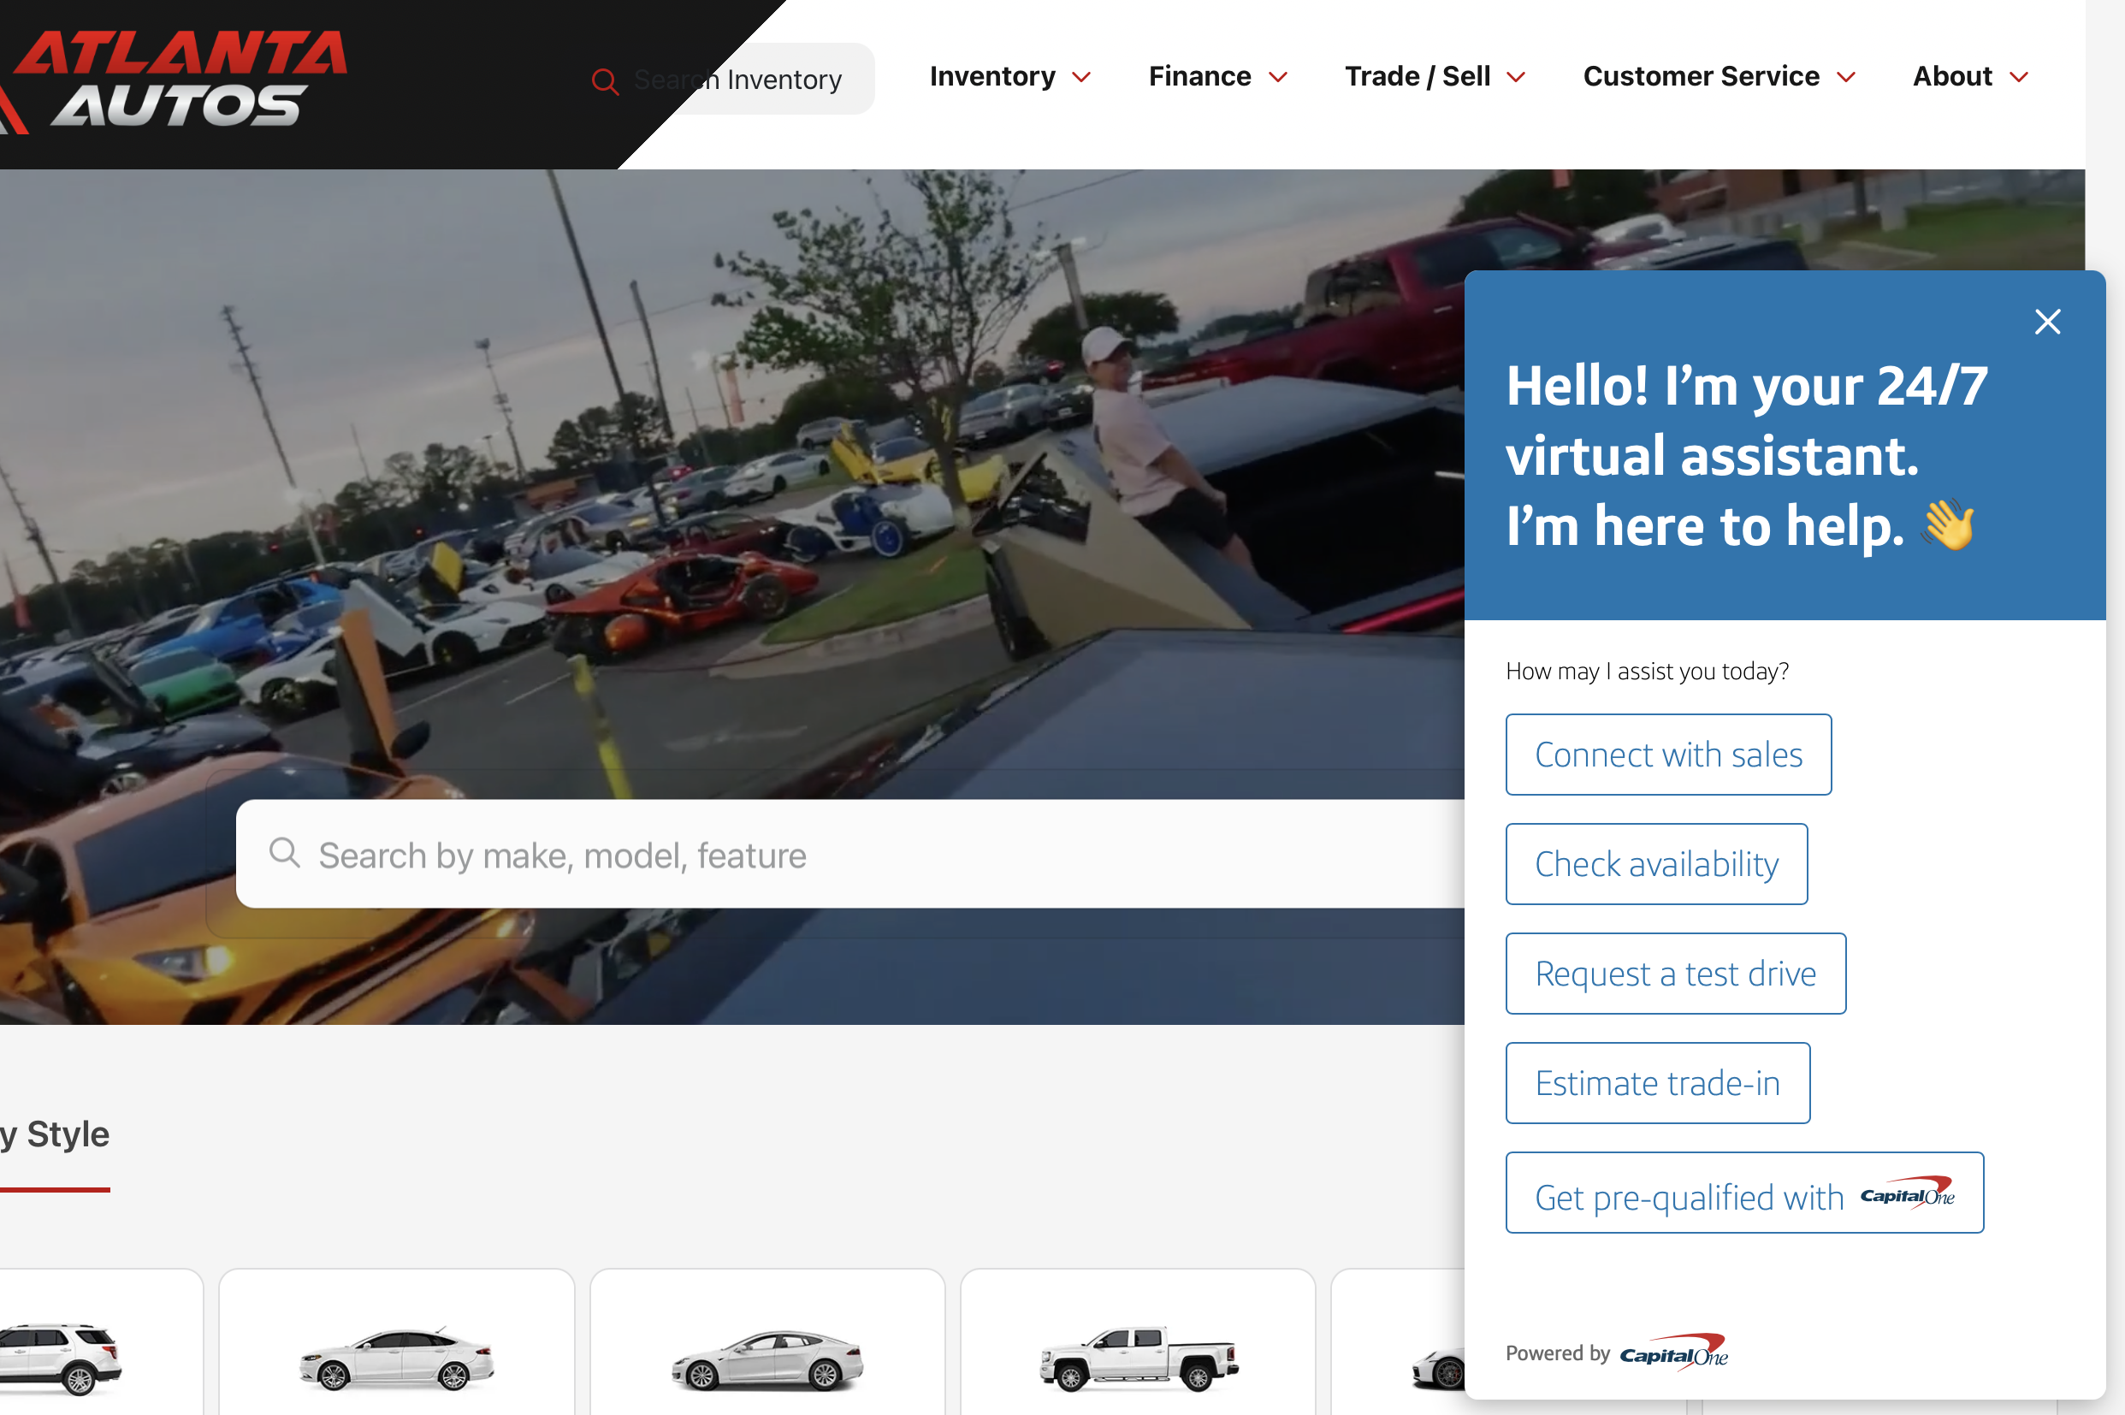Click the Style tab heading

click(x=54, y=1134)
